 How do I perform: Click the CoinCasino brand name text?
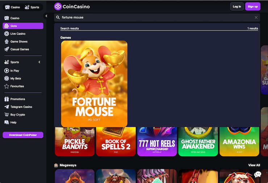tap(76, 7)
